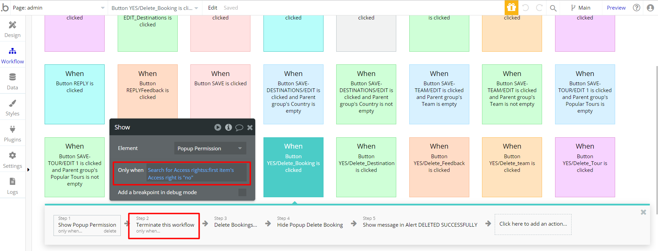This screenshot has height=251, width=658.
Task: Open the help question mark icon
Action: tap(637, 8)
